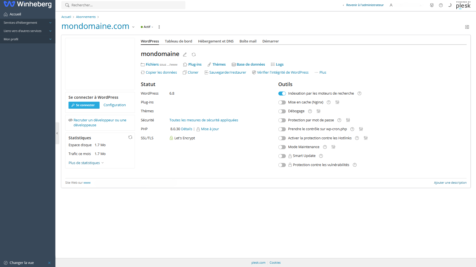
Task: Go to Accueil in the sidebar
Action: (28, 14)
